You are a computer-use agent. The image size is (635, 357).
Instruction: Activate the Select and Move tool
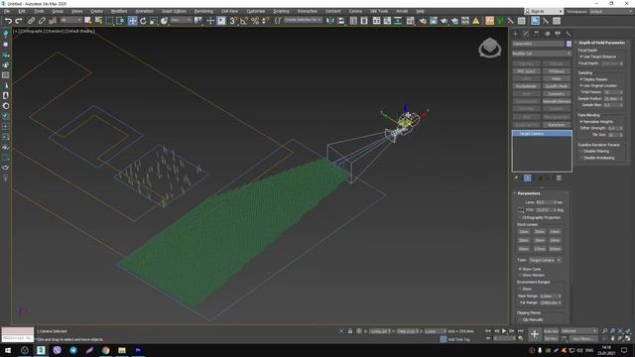[x=132, y=20]
